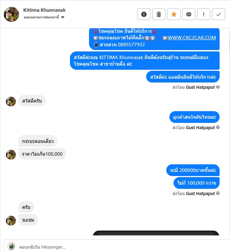Screen dimensions: 230x252
Task: Click the conversation vertical scrollbar
Action: click(x=229, y=44)
